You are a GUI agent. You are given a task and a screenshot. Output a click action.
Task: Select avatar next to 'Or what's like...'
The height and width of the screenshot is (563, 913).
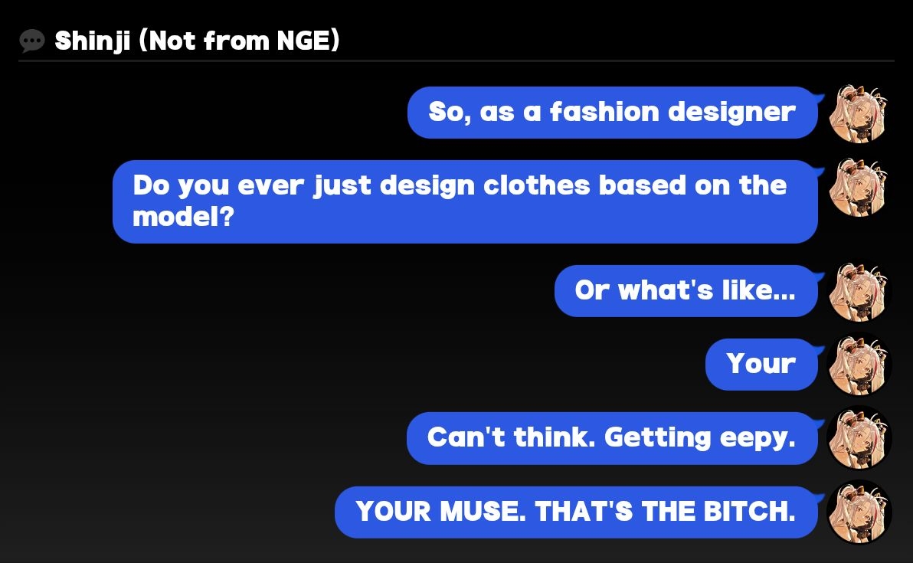(x=859, y=292)
